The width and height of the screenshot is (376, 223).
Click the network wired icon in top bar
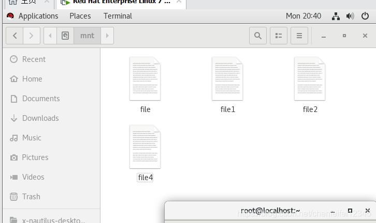click(336, 16)
